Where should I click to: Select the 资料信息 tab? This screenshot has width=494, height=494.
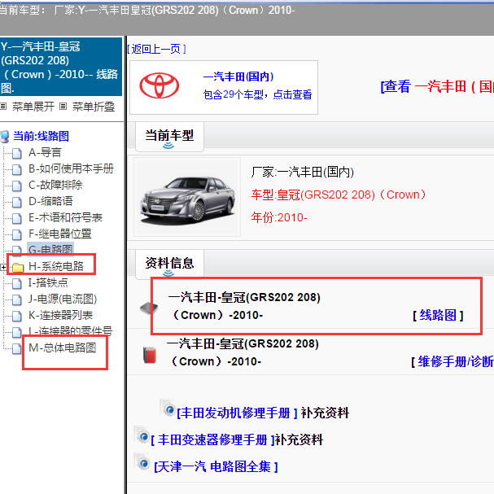169,264
